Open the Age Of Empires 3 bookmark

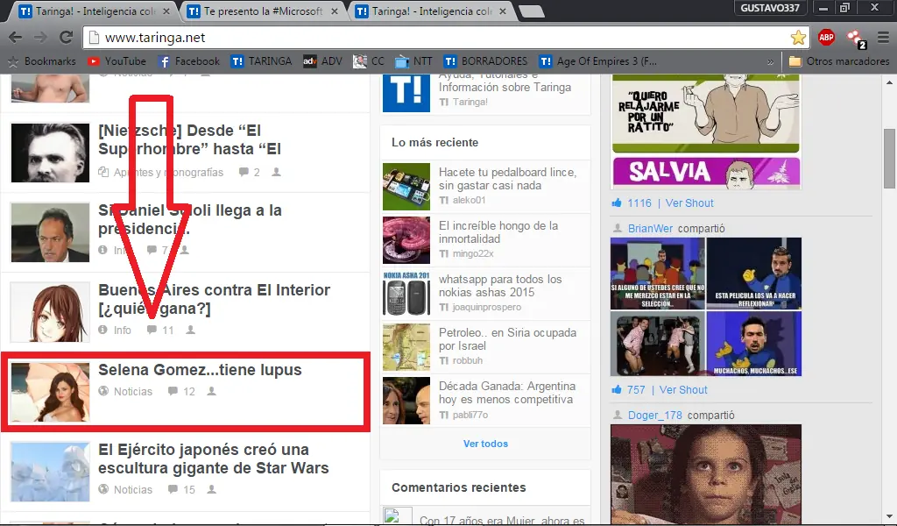click(x=597, y=61)
